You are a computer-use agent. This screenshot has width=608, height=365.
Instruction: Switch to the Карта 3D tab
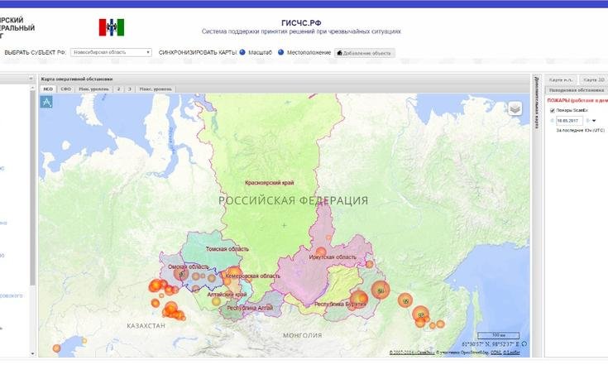tap(592, 79)
